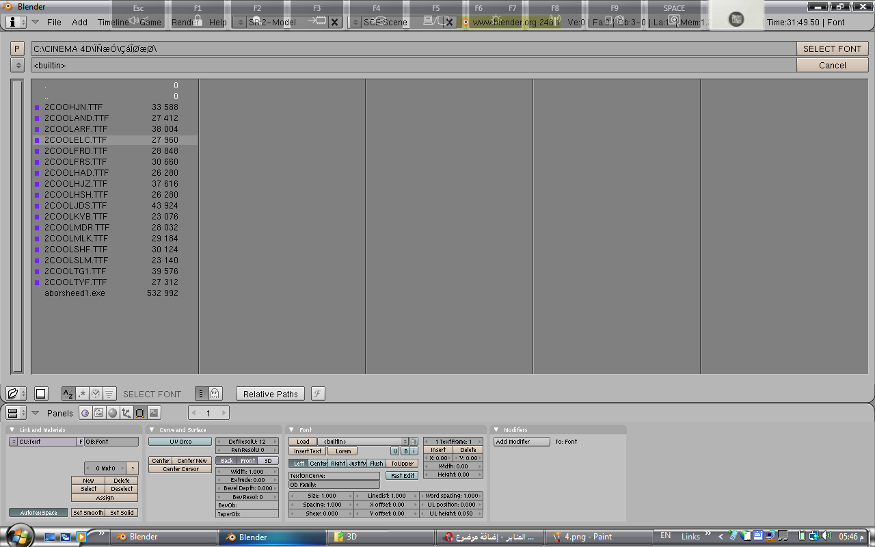The image size is (875, 547).
Task: Click Add Modifier button
Action: [522, 442]
